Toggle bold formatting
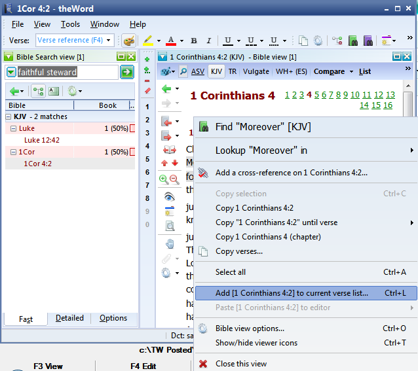The width and height of the screenshot is (418, 371). tap(194, 41)
